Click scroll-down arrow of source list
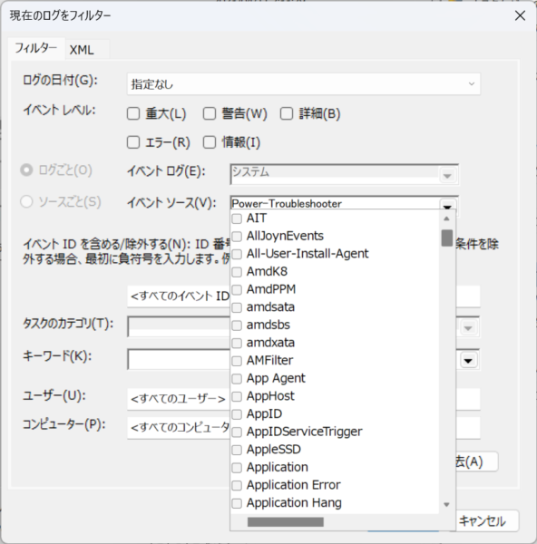 pos(447,504)
